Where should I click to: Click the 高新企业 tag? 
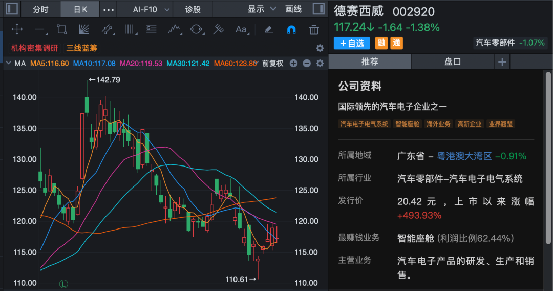coord(470,124)
